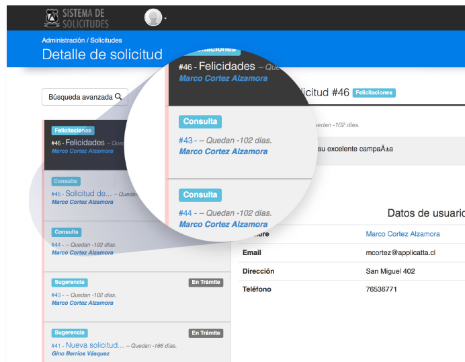Click the En Trámite badge on request #41
465x362 pixels.
tap(206, 333)
